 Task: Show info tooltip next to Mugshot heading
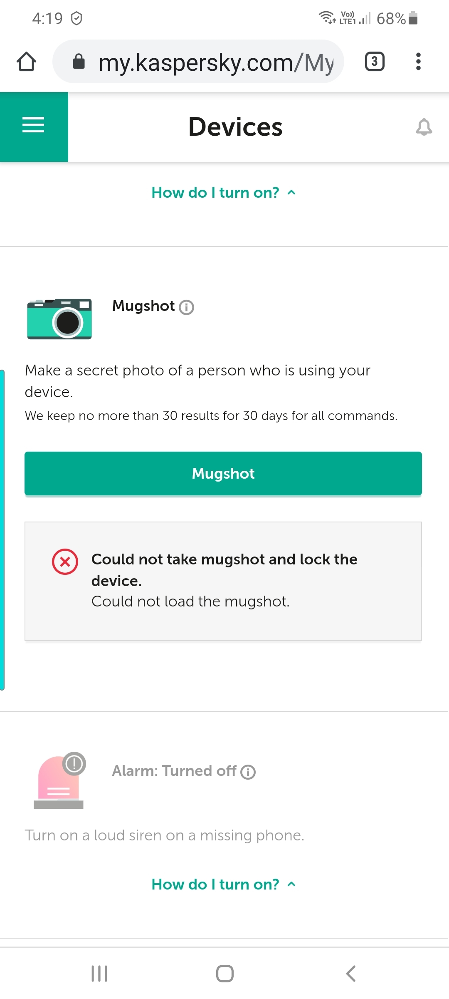pos(186,307)
